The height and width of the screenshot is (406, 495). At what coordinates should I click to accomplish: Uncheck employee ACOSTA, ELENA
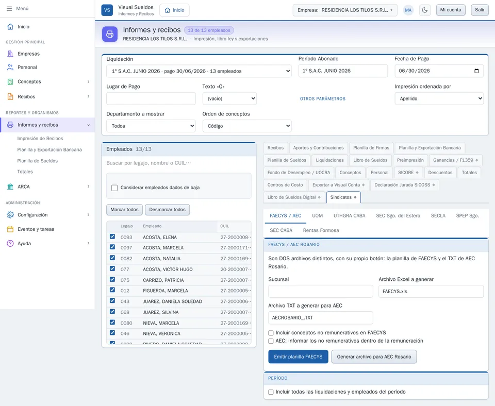112,236
